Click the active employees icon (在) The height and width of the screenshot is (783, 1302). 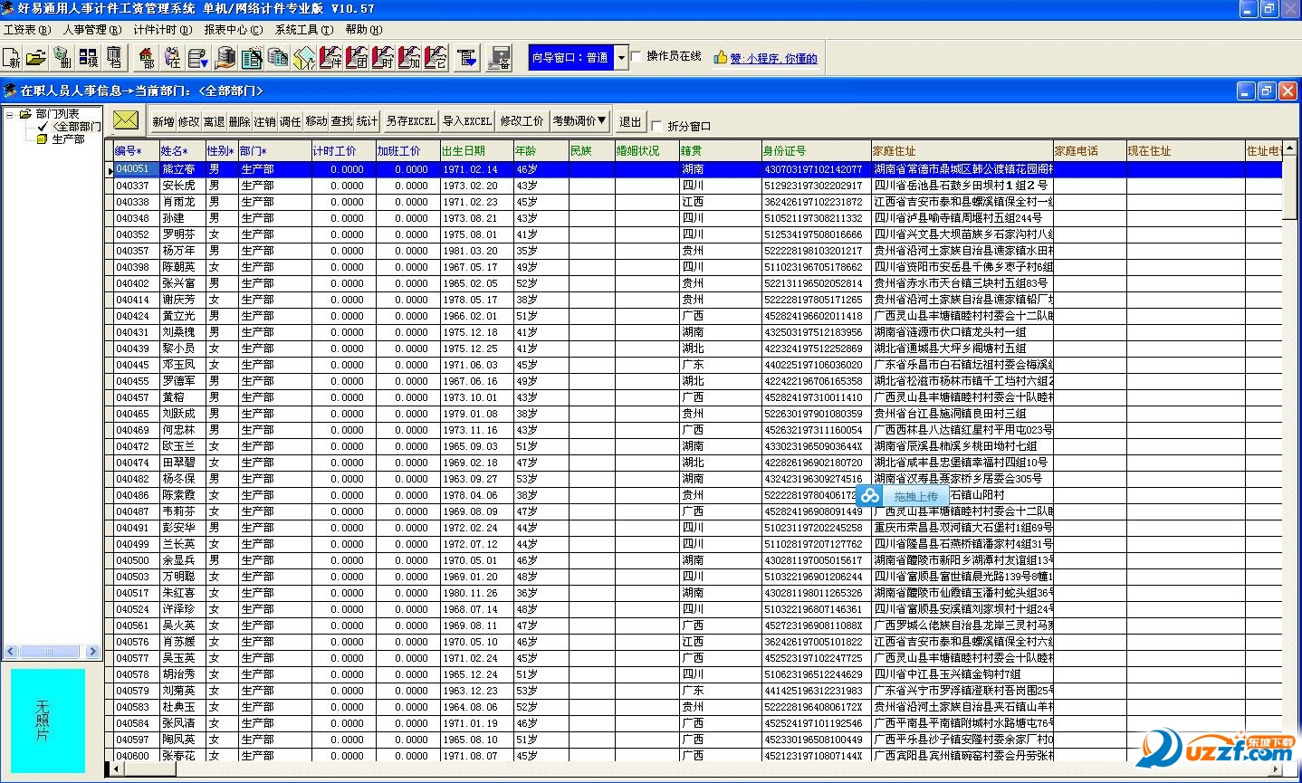point(172,58)
